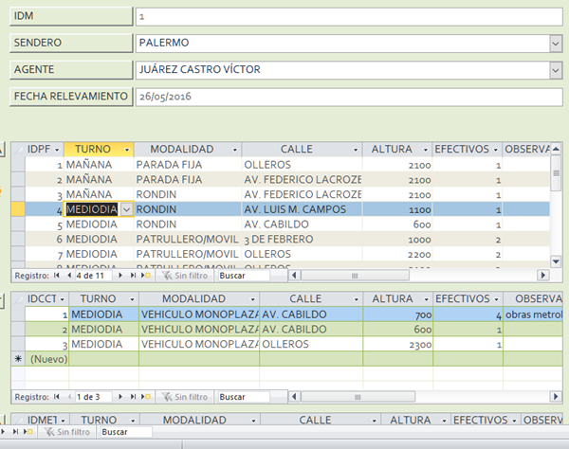Click the EFECTIVOS column header in IDPF table
Viewport: 569px width, 449px height.
click(461, 150)
